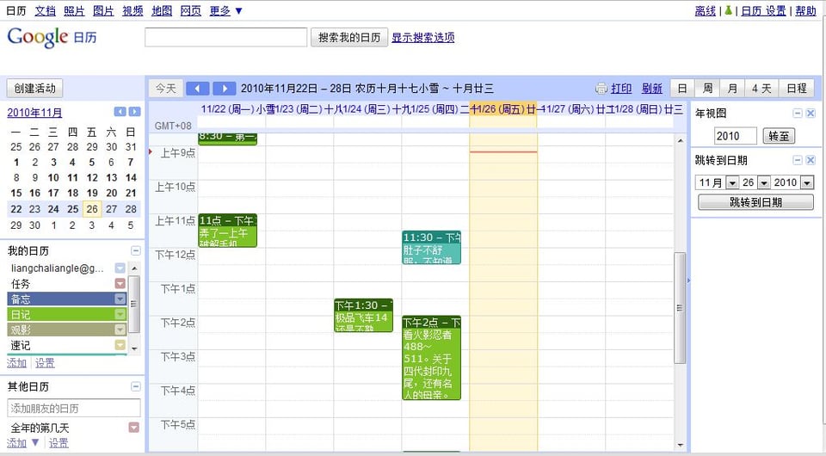Viewport: 826px width, 456px height.
Task: Open the 帮助 link
Action: click(x=805, y=10)
